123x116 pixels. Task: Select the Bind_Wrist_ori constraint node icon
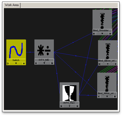[107, 84]
